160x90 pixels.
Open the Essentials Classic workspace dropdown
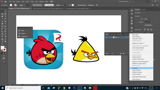tap(124, 1)
